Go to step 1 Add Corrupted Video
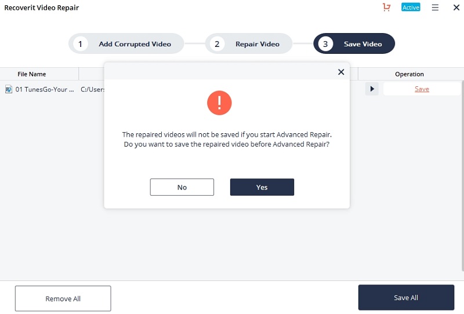 tap(126, 44)
